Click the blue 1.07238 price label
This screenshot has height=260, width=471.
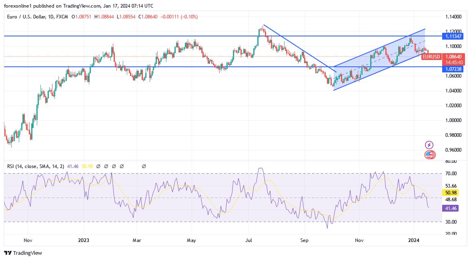click(x=453, y=69)
